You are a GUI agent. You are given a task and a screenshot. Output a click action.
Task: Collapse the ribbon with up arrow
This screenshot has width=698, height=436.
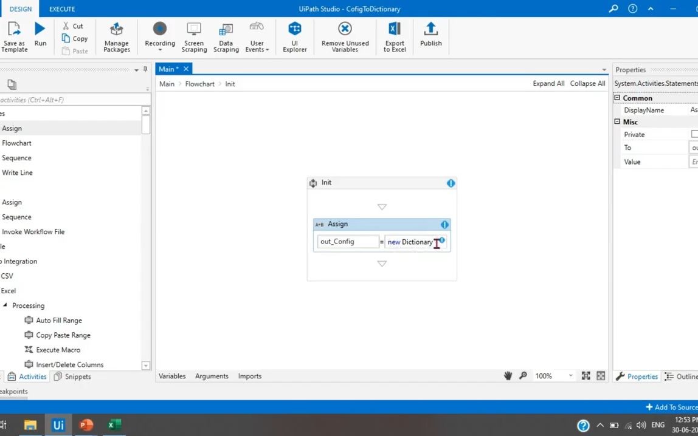[x=651, y=9]
